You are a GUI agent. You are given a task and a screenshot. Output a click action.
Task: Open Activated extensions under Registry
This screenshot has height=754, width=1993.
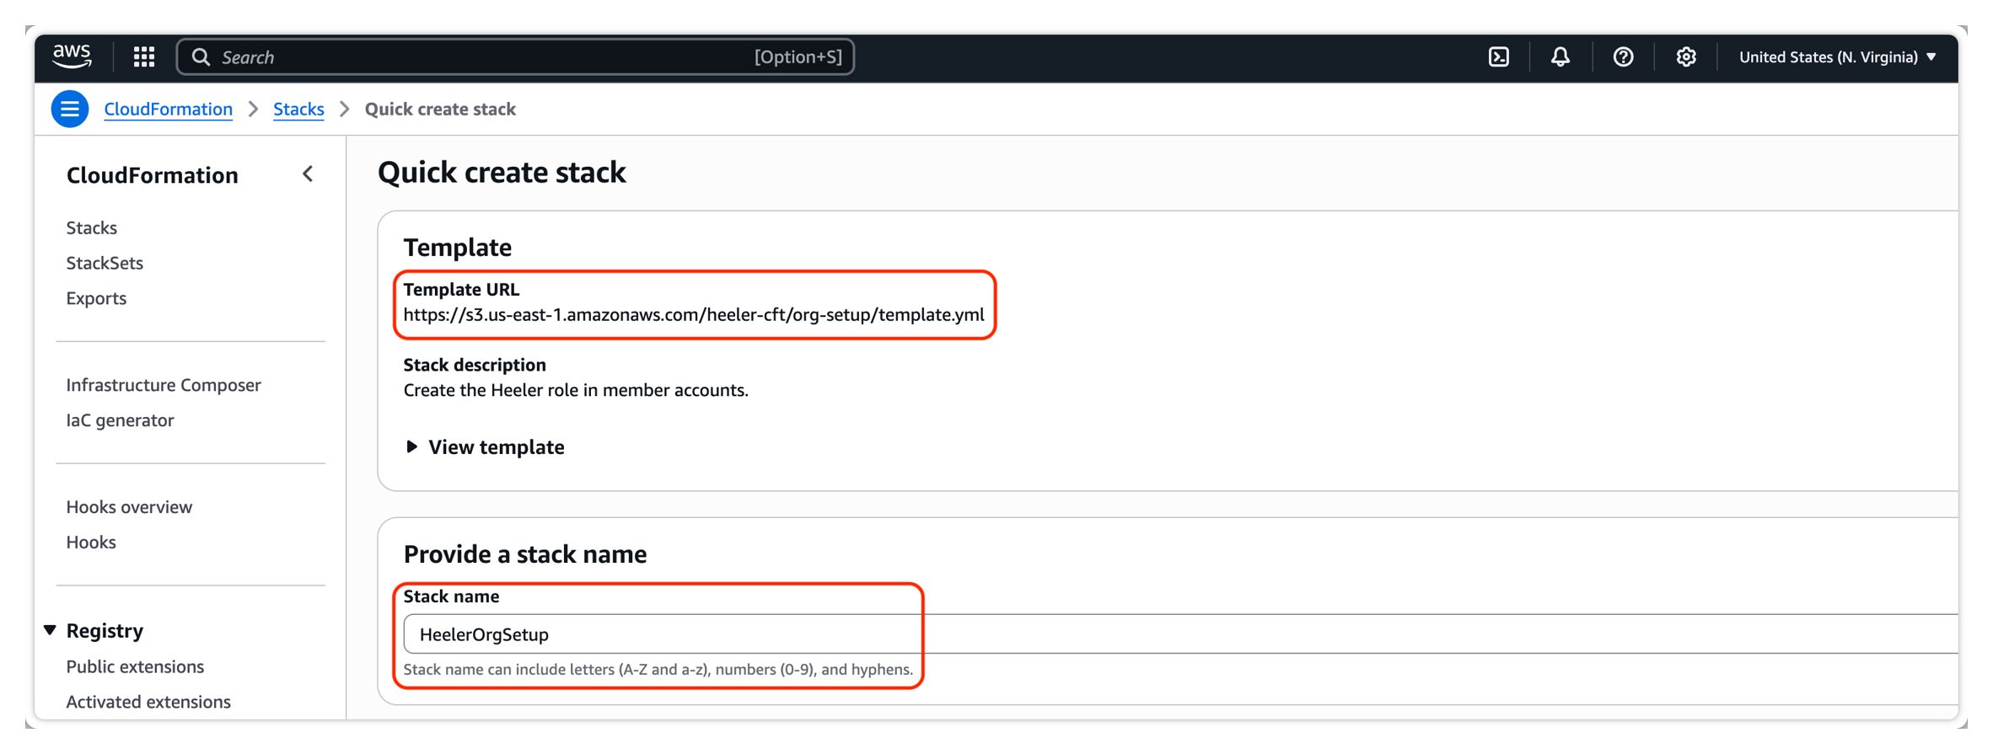coord(148,702)
